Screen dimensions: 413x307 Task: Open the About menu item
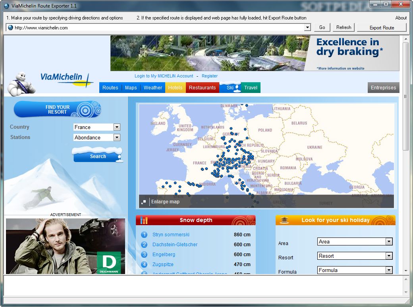tap(401, 18)
